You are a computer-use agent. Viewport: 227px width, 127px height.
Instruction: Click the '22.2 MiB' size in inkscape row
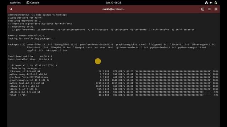click(x=104, y=71)
